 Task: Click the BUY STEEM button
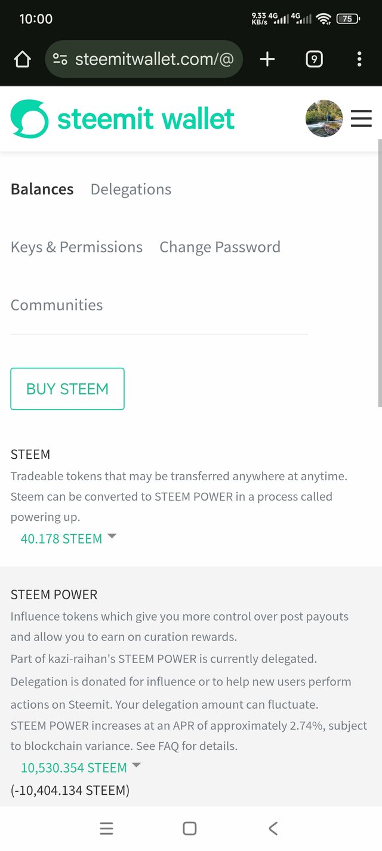click(x=67, y=389)
